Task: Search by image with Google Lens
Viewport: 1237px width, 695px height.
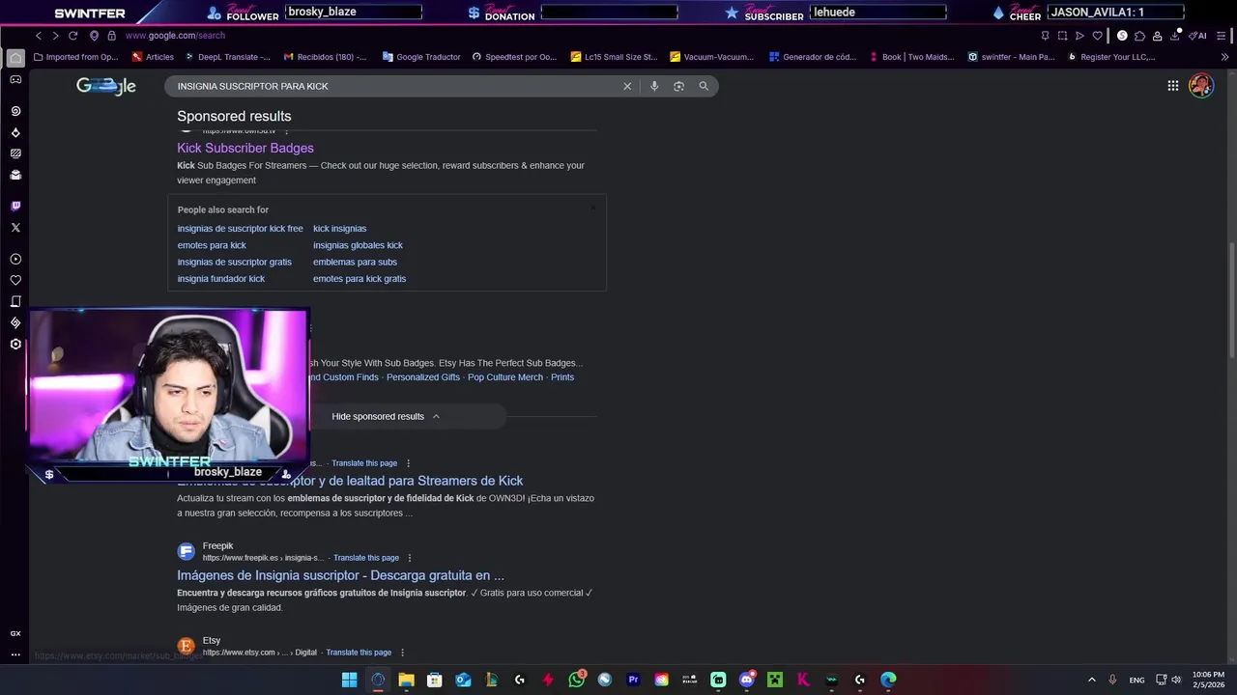Action: tap(678, 86)
